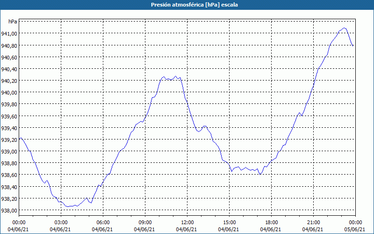The width and height of the screenshot is (374, 234).
Task: Select the 939,80 y-axis value
Action: click(x=9, y=104)
